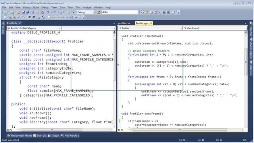Viewport: 254px width, 143px height.
Task: Toggle a bookmark with the bookmark icon
Action: [49, 17]
